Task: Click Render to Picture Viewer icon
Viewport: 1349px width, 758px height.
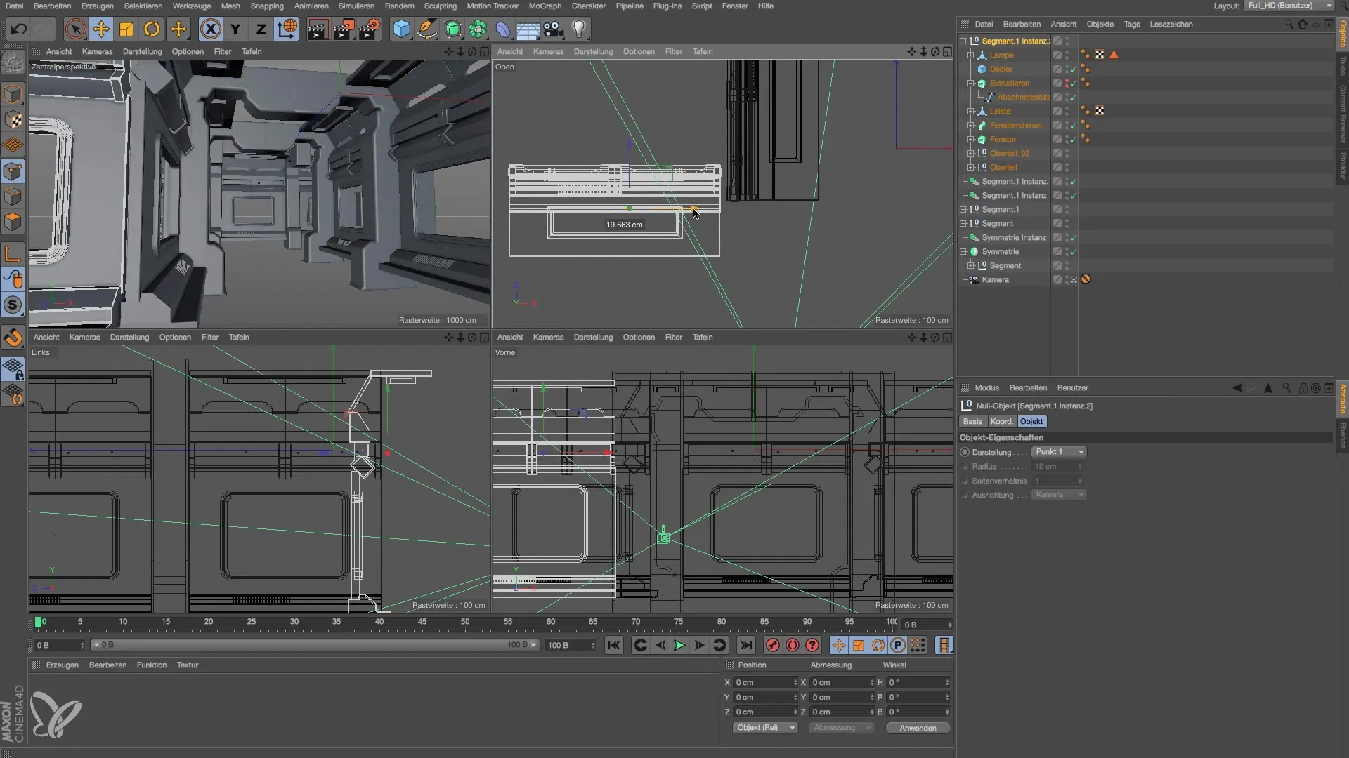Action: 344,29
